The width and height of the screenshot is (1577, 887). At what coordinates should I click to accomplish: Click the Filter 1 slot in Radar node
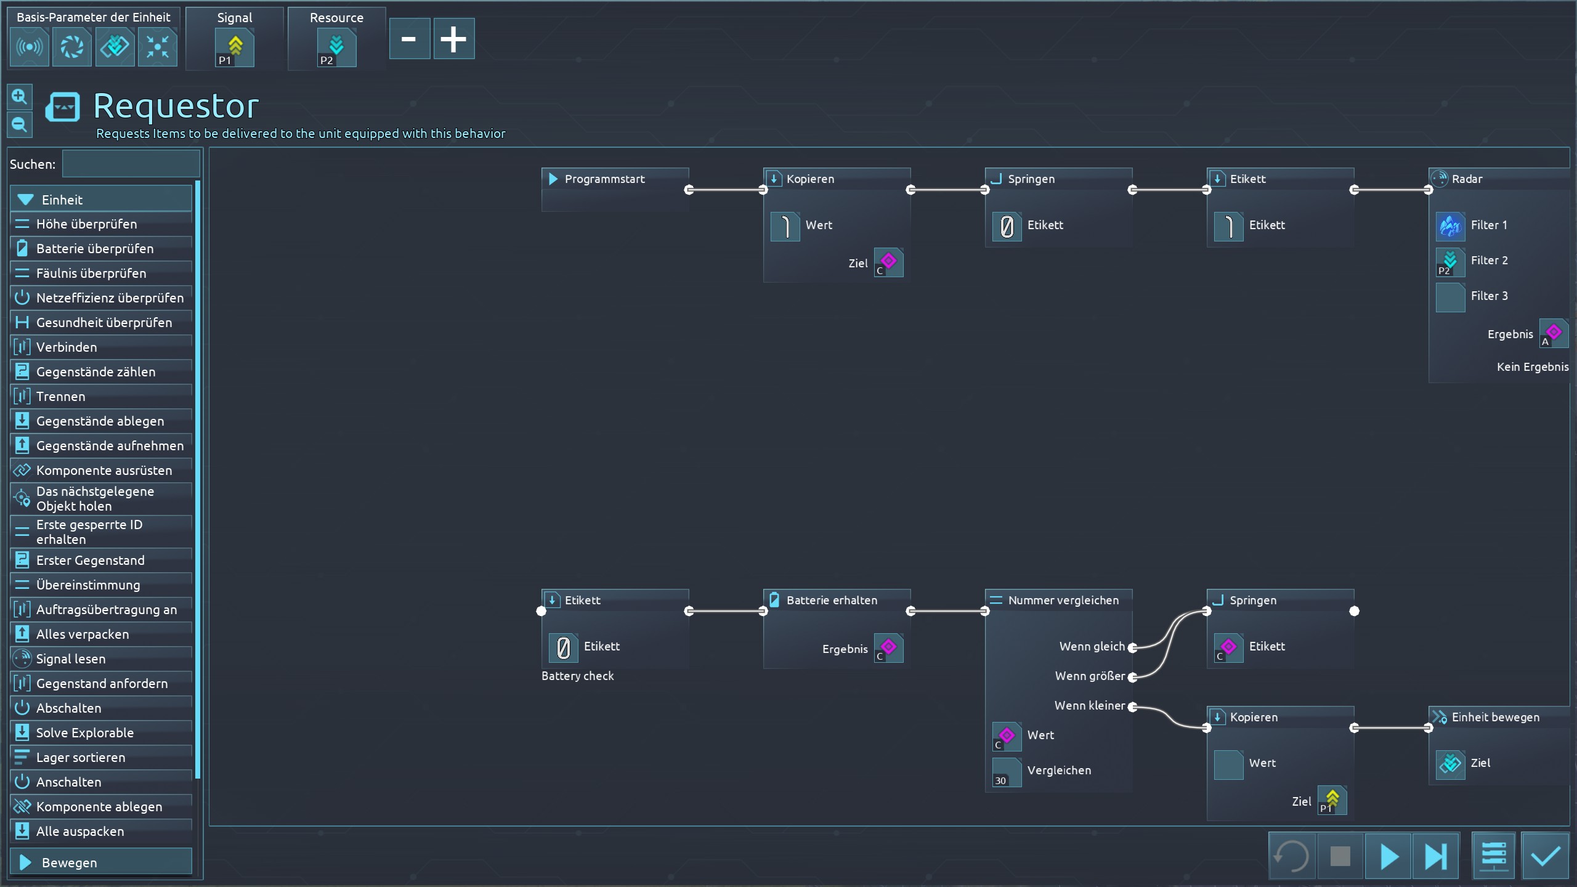(1450, 226)
